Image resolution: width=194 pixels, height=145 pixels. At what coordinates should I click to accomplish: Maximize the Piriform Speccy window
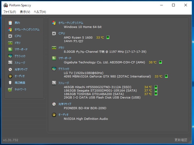click(173, 5)
